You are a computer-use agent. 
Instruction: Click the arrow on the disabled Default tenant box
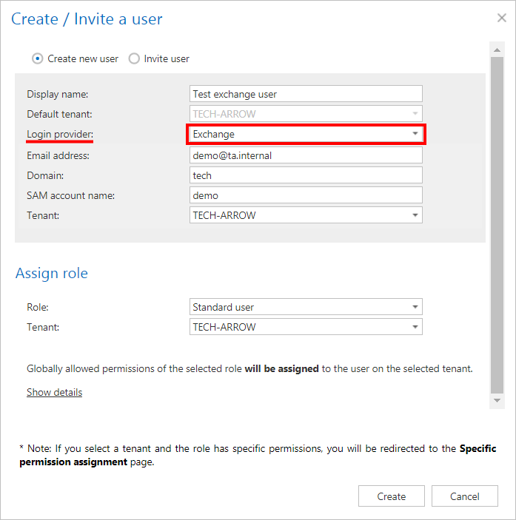[415, 115]
